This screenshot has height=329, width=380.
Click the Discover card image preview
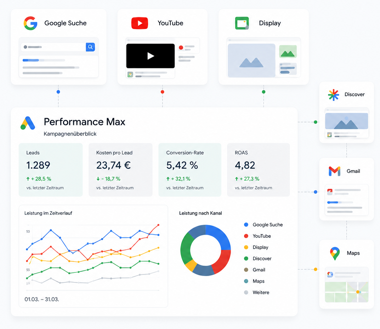point(346,121)
